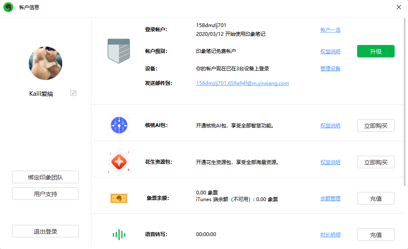Open the 帐户一览 link
The height and width of the screenshot is (249, 408).
330,30
